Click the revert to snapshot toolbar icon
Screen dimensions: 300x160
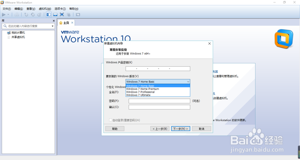33,14
